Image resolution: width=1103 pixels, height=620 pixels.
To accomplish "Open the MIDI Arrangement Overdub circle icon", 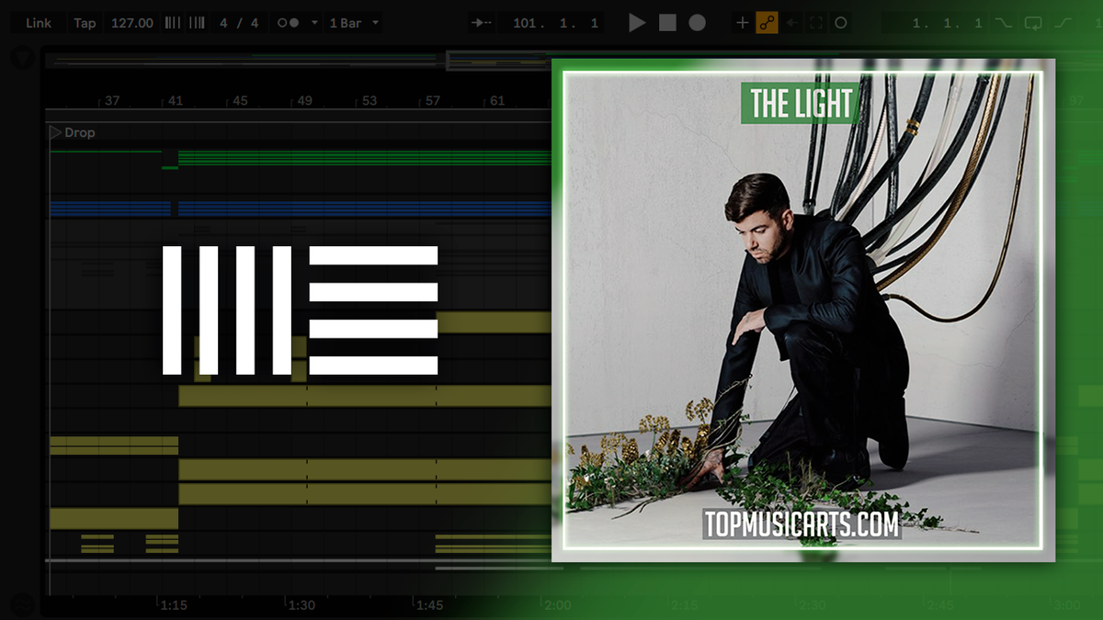I will tap(841, 23).
